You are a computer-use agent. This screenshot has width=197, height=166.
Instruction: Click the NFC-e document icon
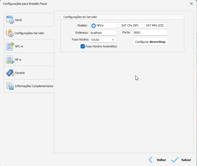[x=10, y=46]
